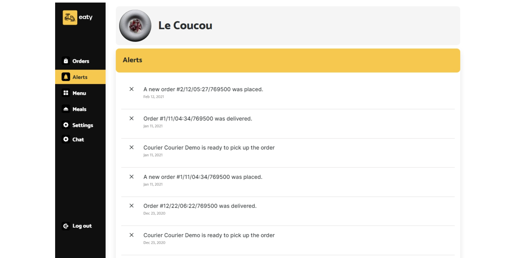
Task: Log out of the account
Action: [82, 226]
